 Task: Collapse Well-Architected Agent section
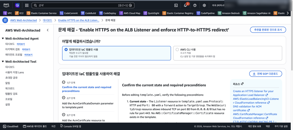point(3,38)
